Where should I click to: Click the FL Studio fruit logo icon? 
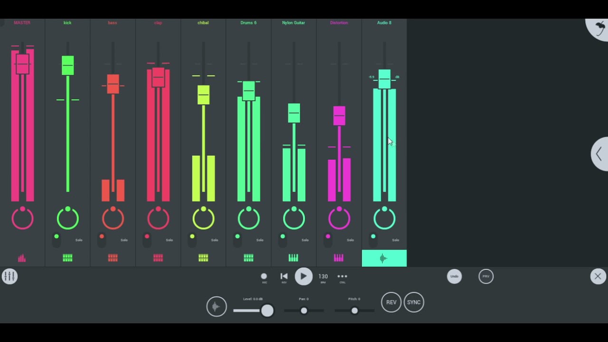coord(599,28)
